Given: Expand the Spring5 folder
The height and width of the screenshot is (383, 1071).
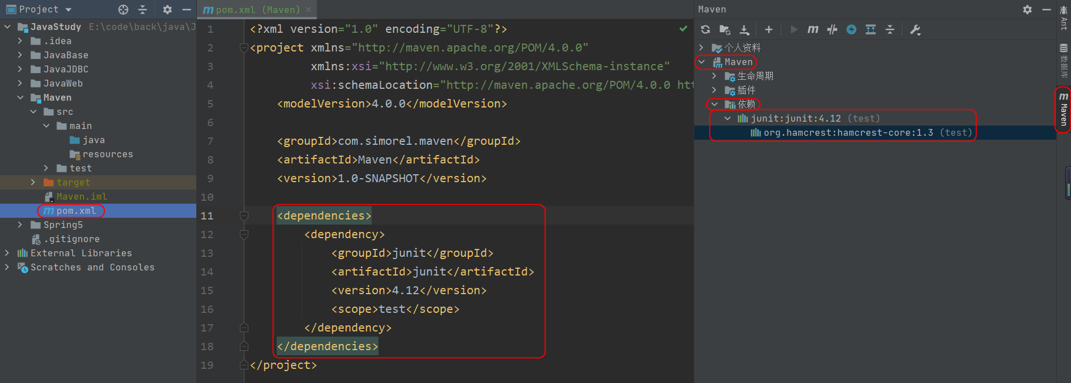Looking at the screenshot, I should click(20, 225).
